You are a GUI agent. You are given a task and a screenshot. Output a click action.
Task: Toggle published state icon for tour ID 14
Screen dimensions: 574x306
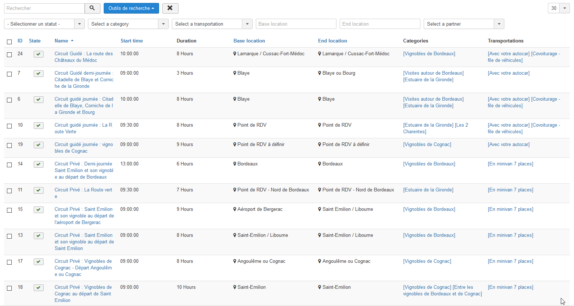tap(38, 164)
